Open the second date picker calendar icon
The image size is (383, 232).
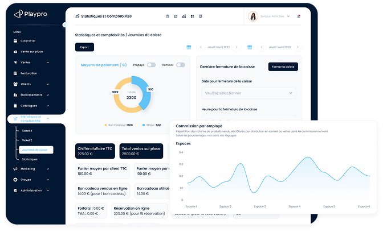250,47
